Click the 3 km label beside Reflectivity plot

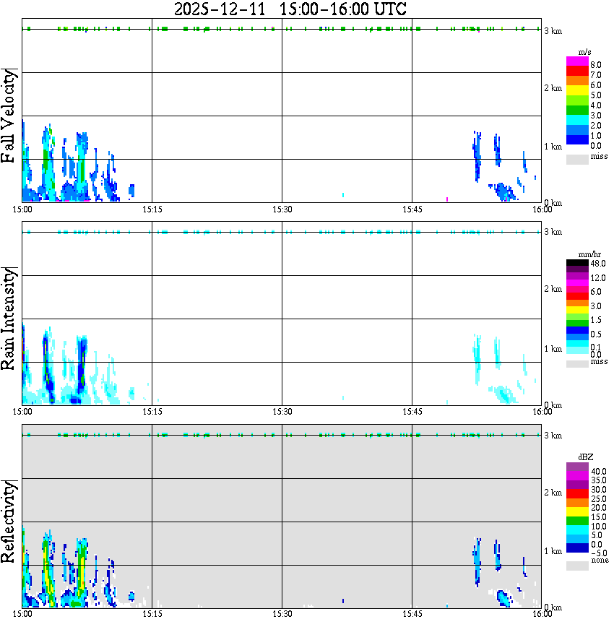553,436
